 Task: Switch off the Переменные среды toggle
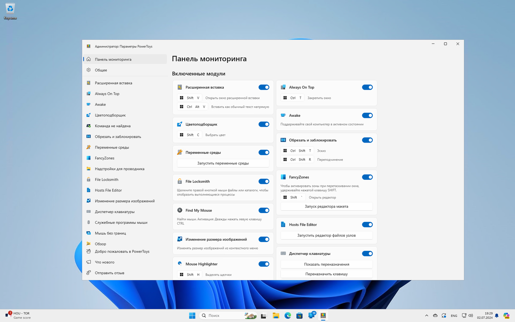click(264, 153)
